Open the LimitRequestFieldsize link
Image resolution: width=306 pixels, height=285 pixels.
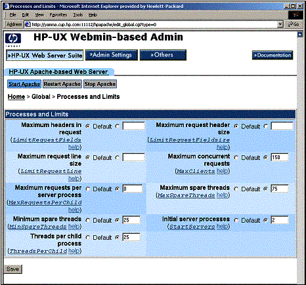click(190, 140)
